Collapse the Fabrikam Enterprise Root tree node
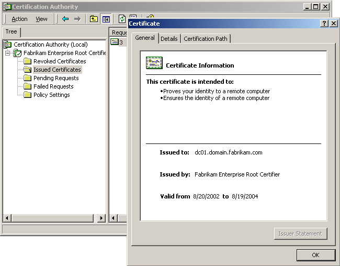The image size is (340, 266). (x=8, y=53)
